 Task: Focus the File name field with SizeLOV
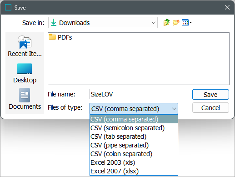(x=134, y=94)
